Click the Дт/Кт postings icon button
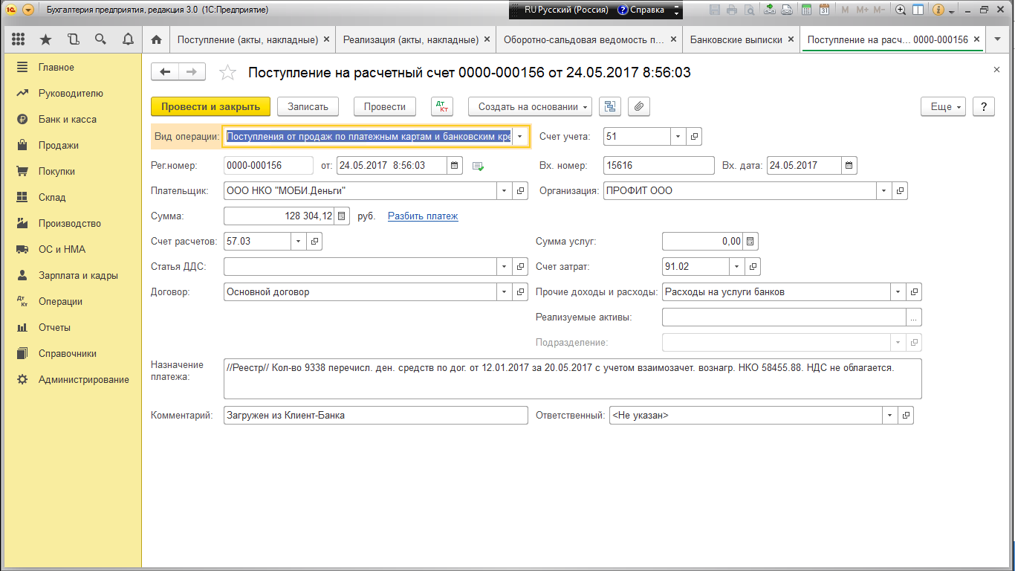1015x571 pixels. pos(441,107)
